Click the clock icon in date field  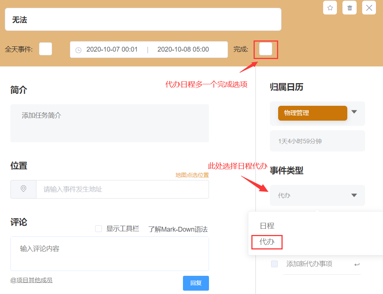tap(78, 50)
